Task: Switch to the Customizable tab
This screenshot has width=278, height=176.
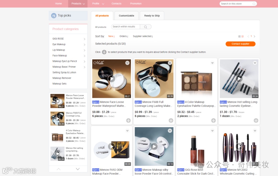Action: pos(126,16)
